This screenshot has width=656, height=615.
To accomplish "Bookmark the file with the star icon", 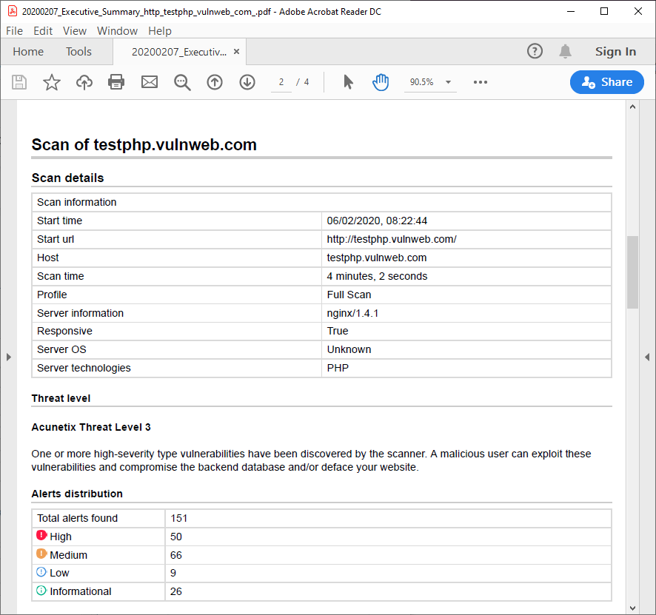I will 52,82.
